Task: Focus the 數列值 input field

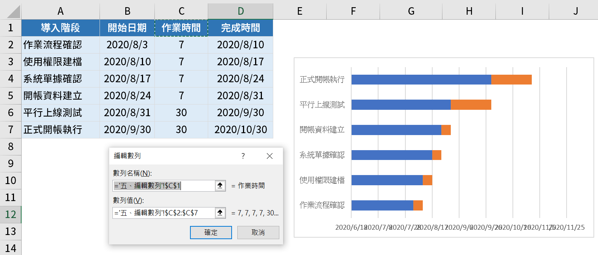Action: tap(164, 213)
